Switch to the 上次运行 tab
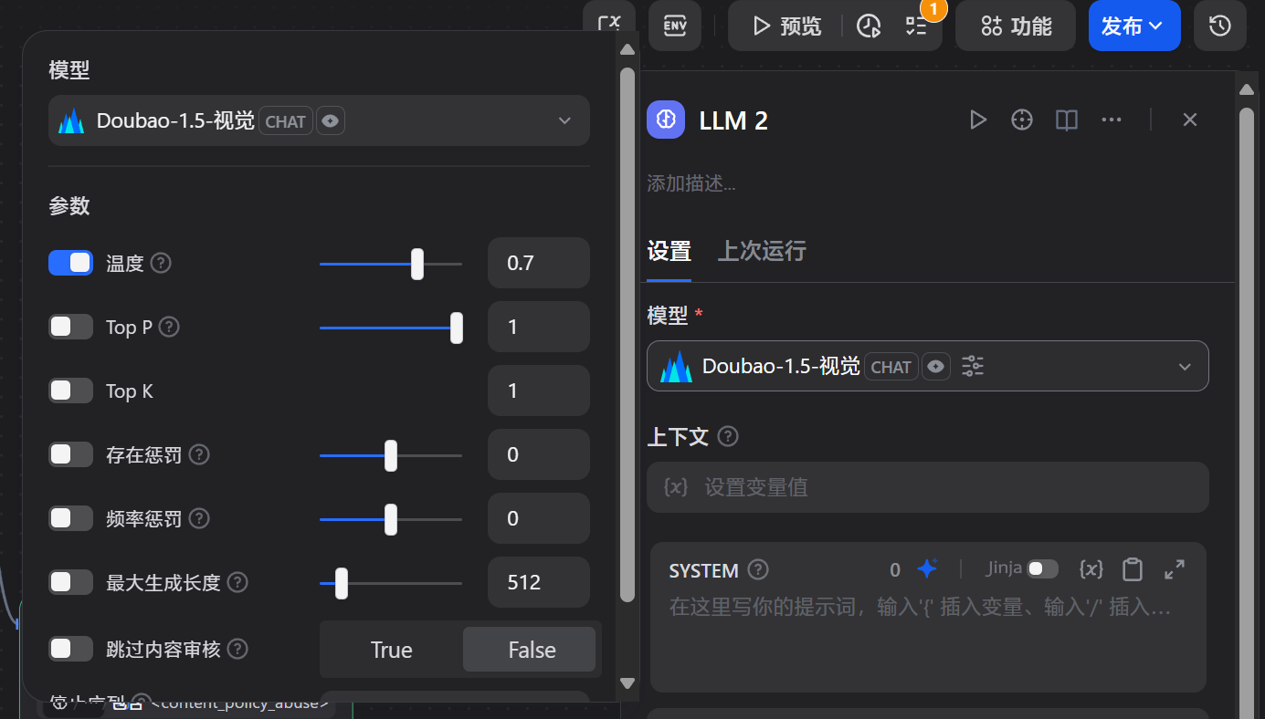Viewport: 1265px width, 719px height. click(x=762, y=251)
